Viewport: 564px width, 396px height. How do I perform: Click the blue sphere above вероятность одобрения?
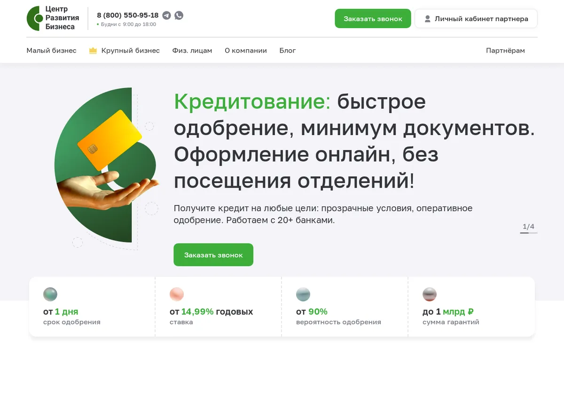[x=303, y=294]
